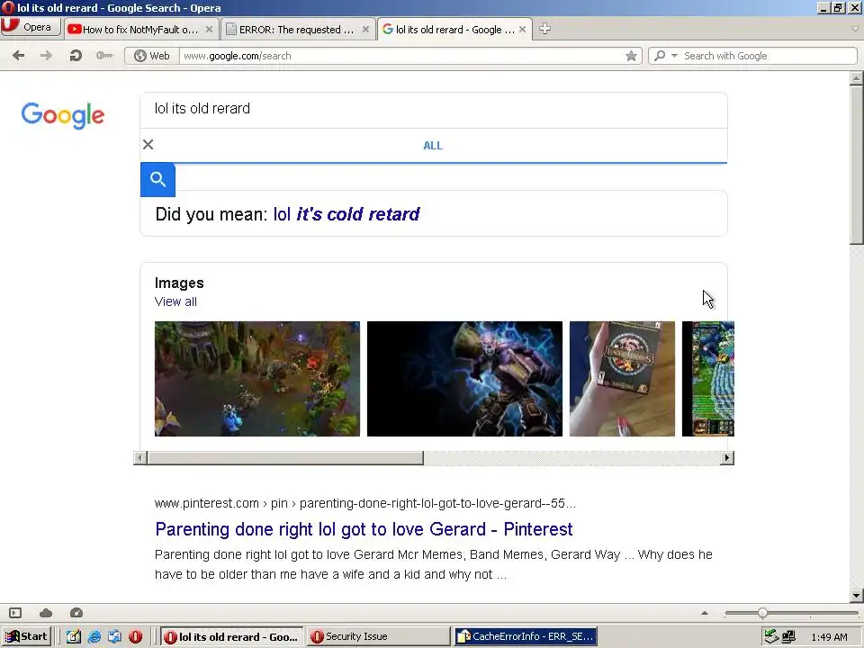864x648 pixels.
Task: Click the safely remove hardware tray icon
Action: pyautogui.click(x=771, y=636)
